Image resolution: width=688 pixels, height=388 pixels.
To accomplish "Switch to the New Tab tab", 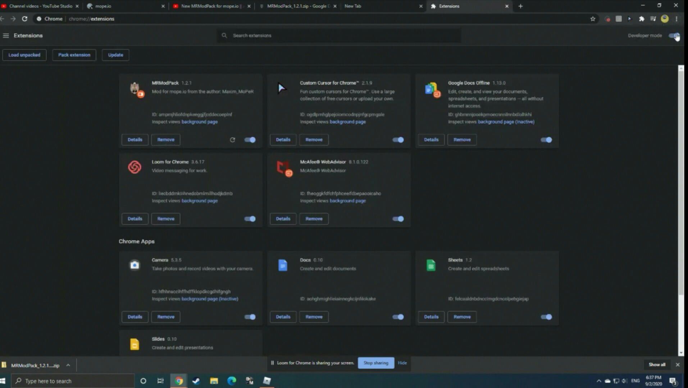I will [383, 6].
